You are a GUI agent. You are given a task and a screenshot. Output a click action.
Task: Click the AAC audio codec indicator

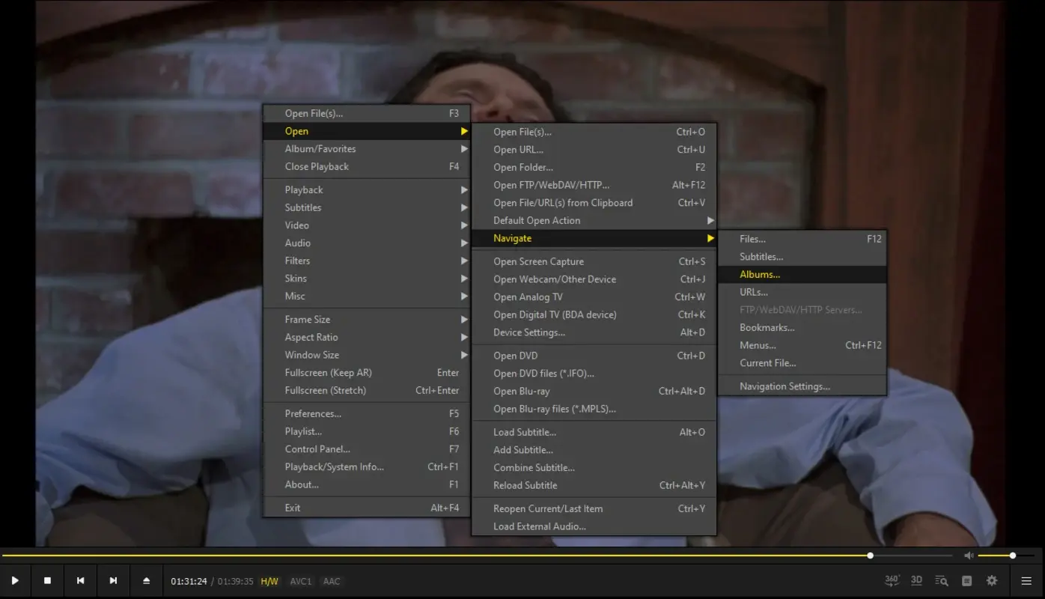click(x=331, y=580)
